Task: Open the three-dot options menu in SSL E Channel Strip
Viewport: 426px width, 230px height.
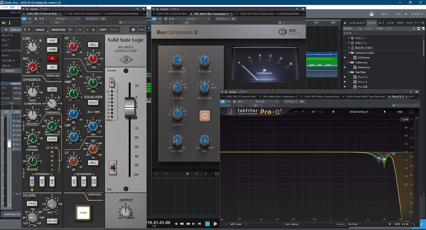Action: [141, 30]
